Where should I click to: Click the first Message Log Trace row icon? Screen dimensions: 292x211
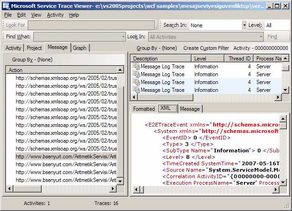(x=136, y=66)
